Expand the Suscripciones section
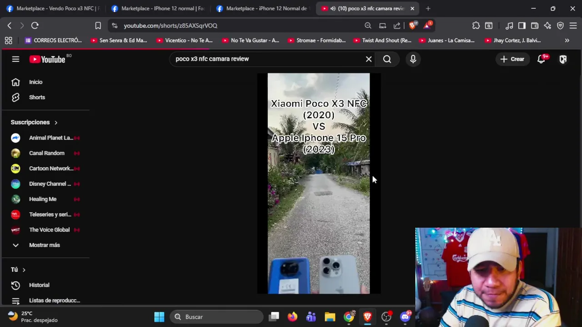This screenshot has width=582, height=327. (x=34, y=122)
